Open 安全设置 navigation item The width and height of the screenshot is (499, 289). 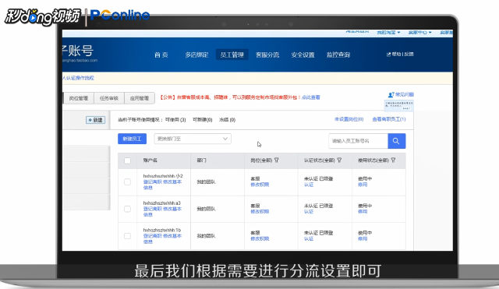(x=303, y=55)
